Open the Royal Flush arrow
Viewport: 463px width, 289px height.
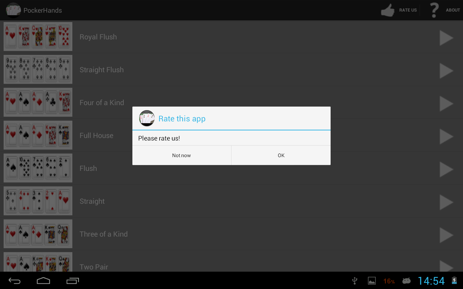(x=446, y=38)
